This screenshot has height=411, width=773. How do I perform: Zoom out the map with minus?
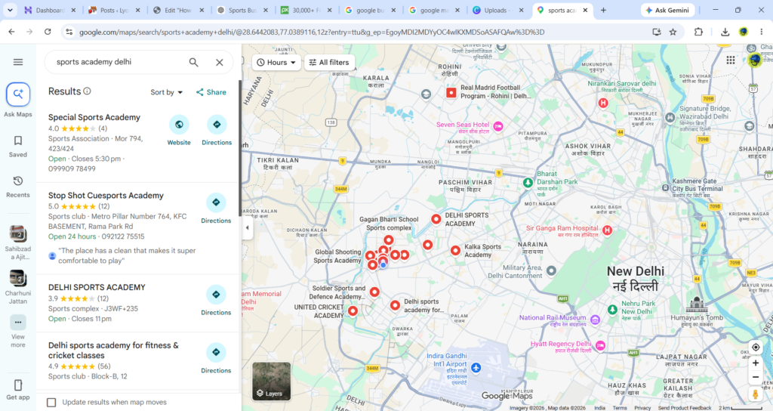pyautogui.click(x=755, y=378)
